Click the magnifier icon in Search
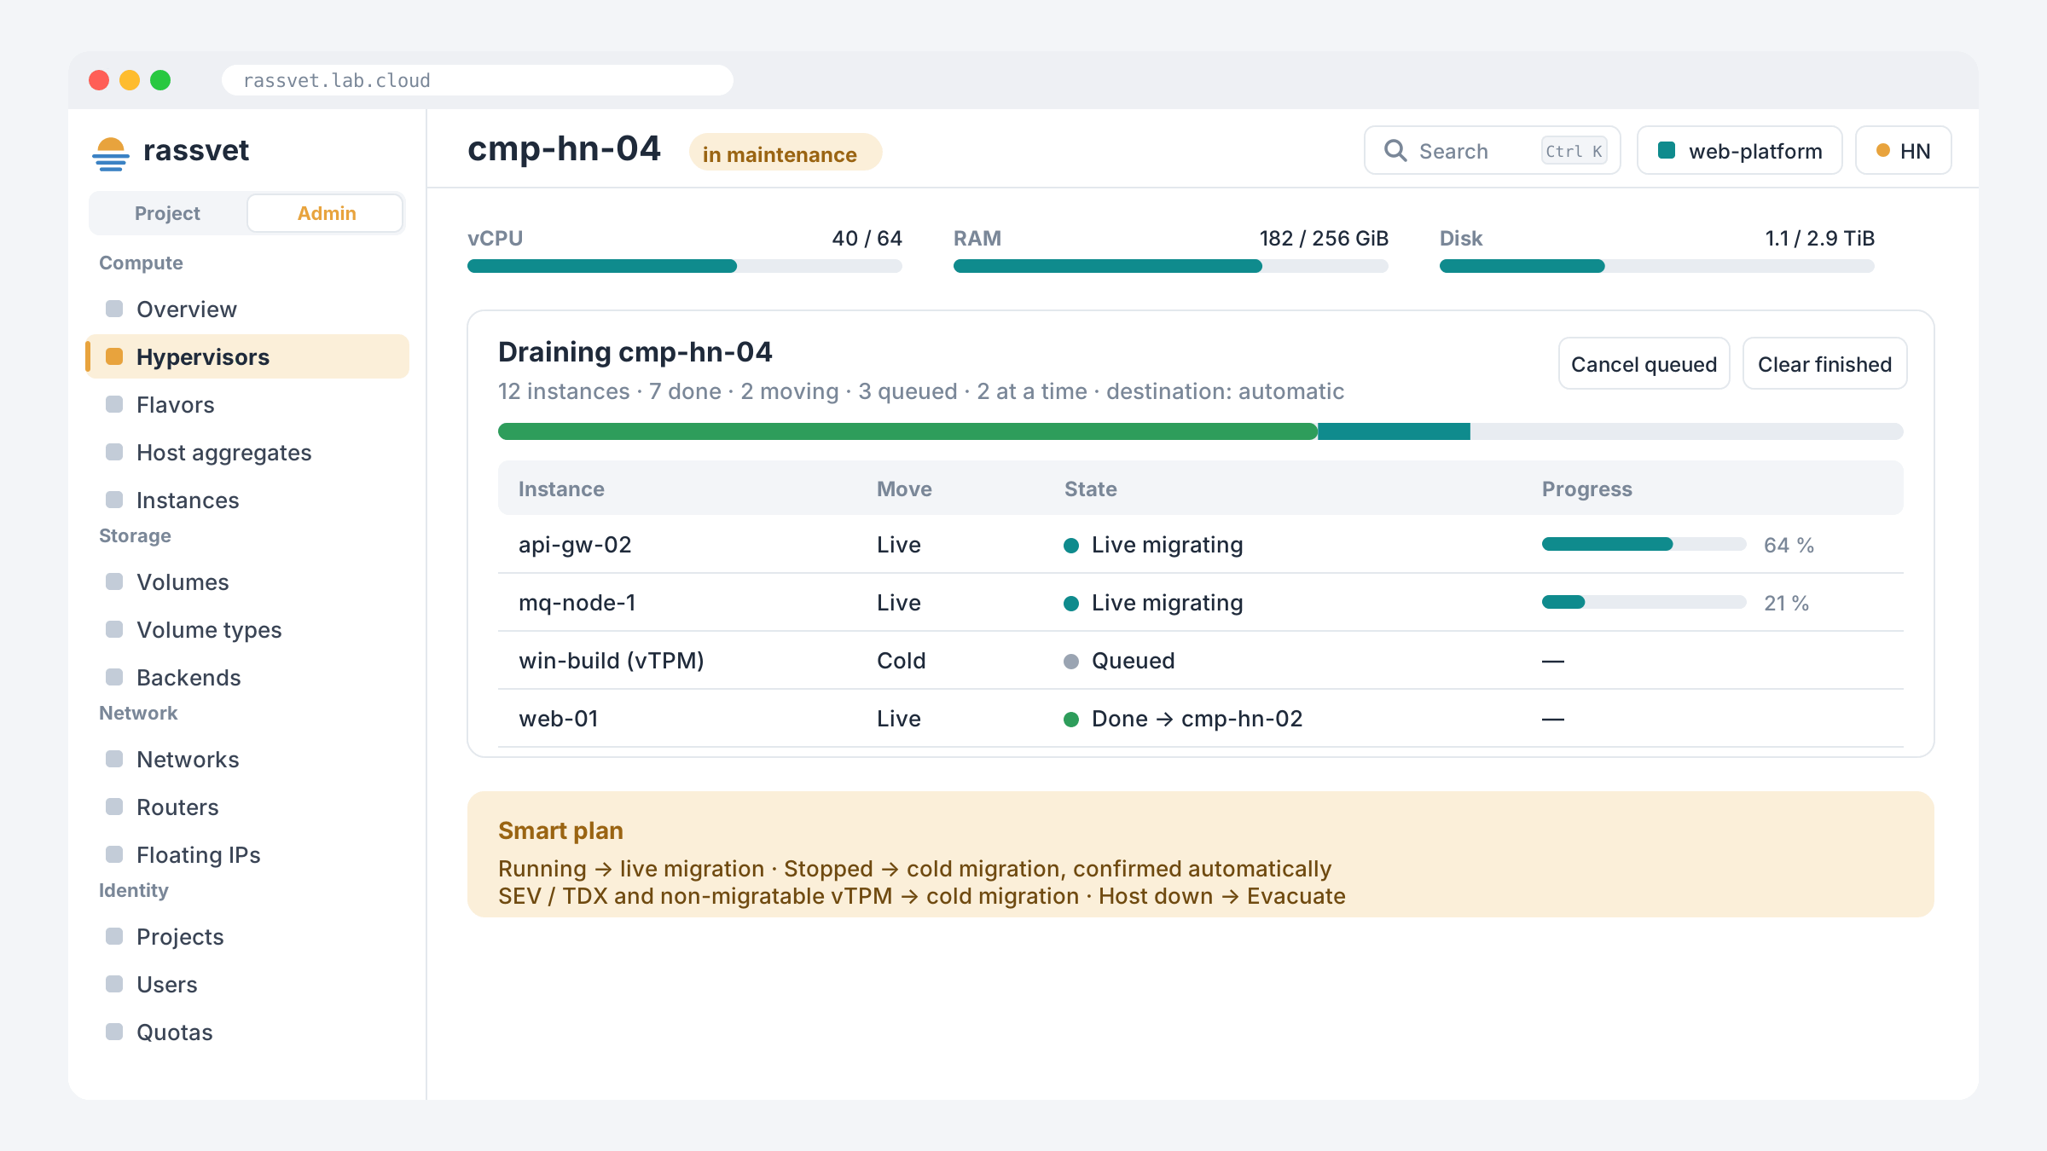2047x1151 pixels. (x=1395, y=151)
